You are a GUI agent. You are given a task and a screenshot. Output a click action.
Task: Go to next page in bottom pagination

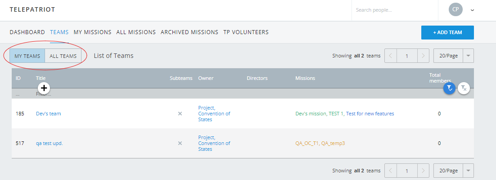point(423,171)
